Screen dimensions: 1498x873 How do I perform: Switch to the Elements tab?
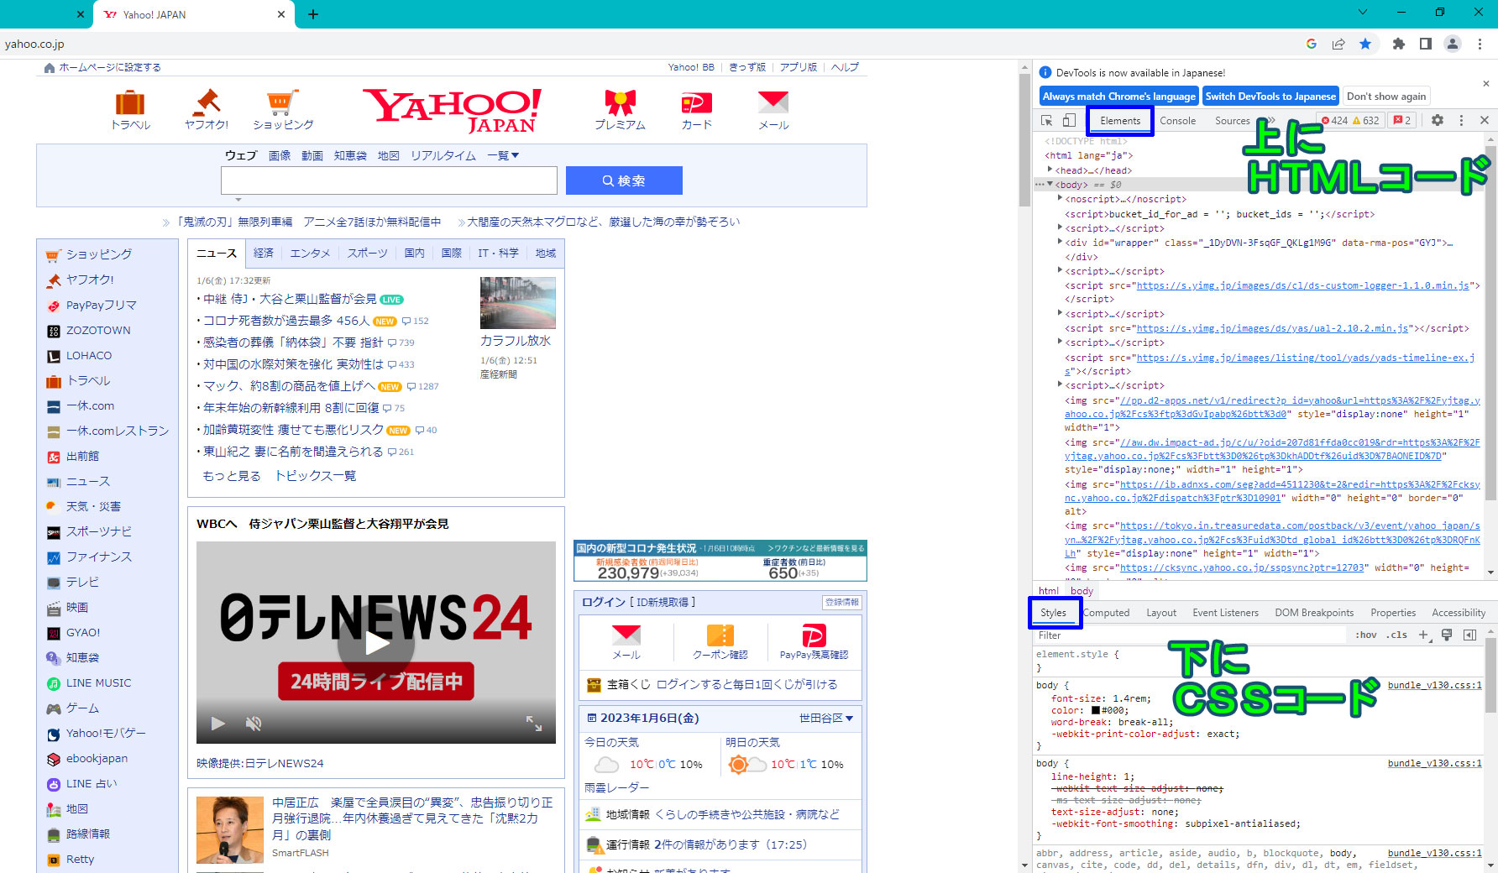tap(1120, 121)
